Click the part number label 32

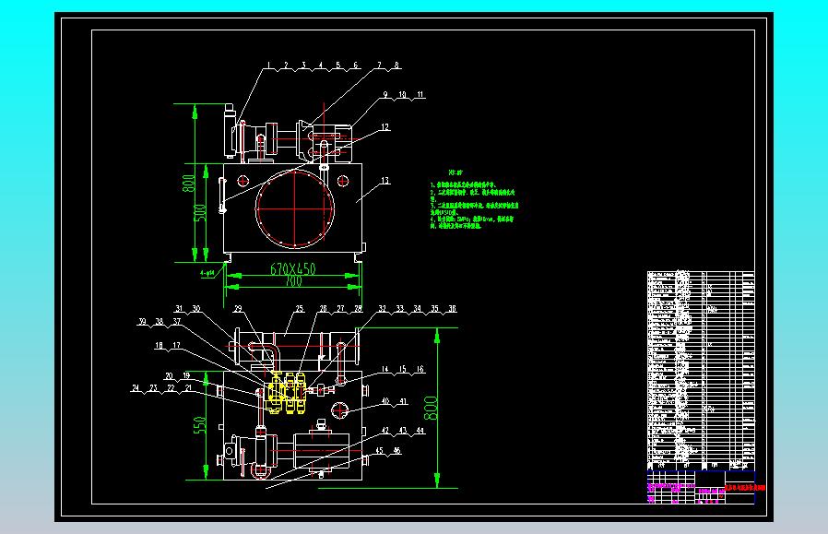(x=383, y=308)
